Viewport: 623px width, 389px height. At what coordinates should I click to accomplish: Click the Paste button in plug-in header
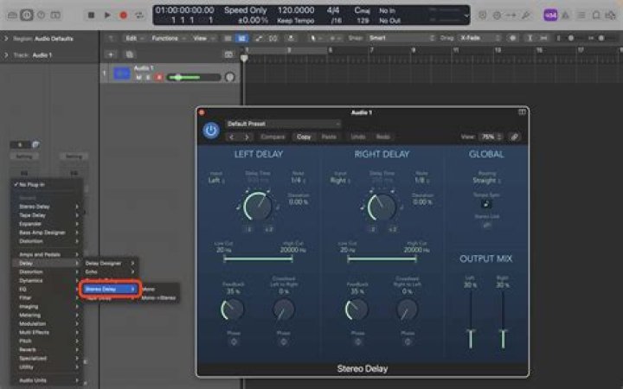coord(329,137)
